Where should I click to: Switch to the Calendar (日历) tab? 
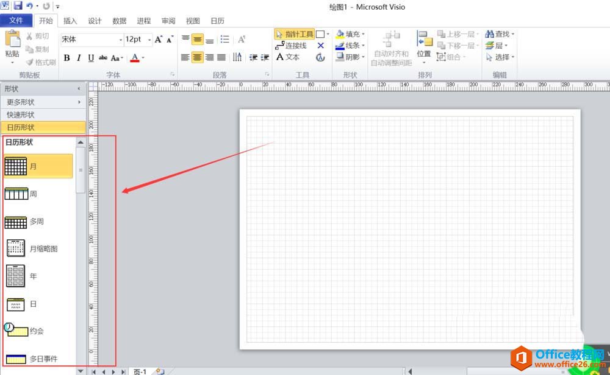(217, 21)
